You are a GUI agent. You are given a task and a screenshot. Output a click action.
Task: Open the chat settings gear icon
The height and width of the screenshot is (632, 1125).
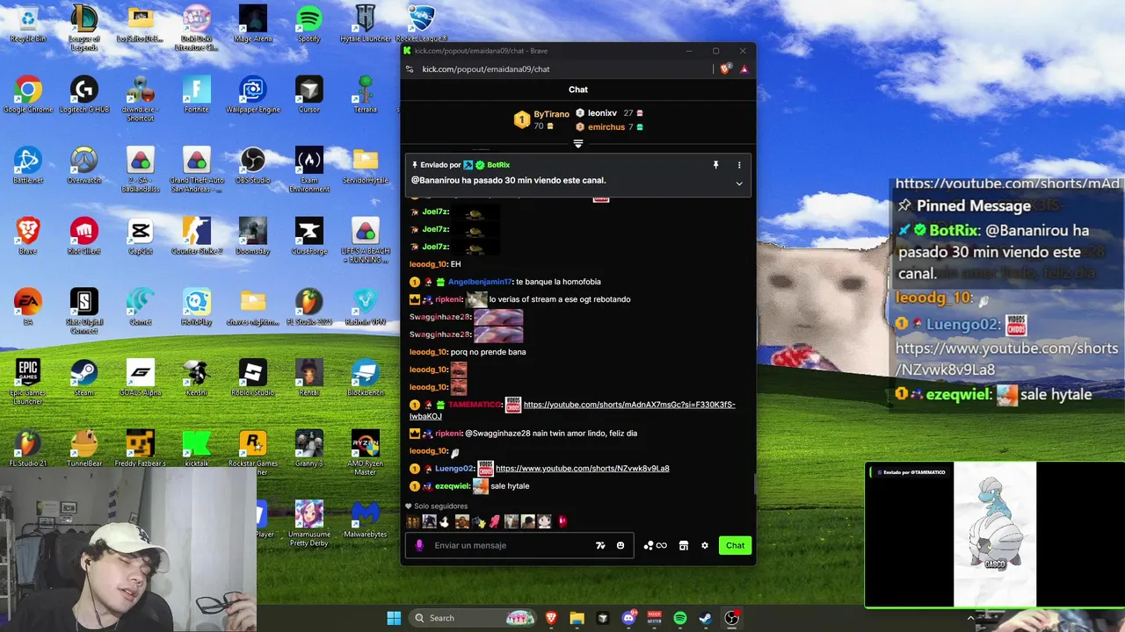pos(704,545)
